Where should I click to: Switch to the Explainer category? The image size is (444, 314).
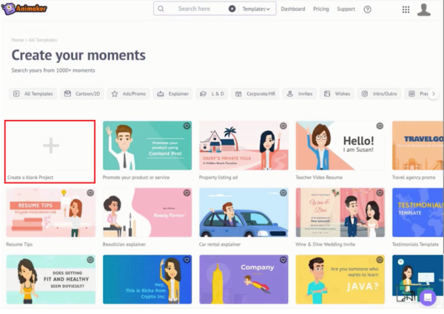(173, 94)
